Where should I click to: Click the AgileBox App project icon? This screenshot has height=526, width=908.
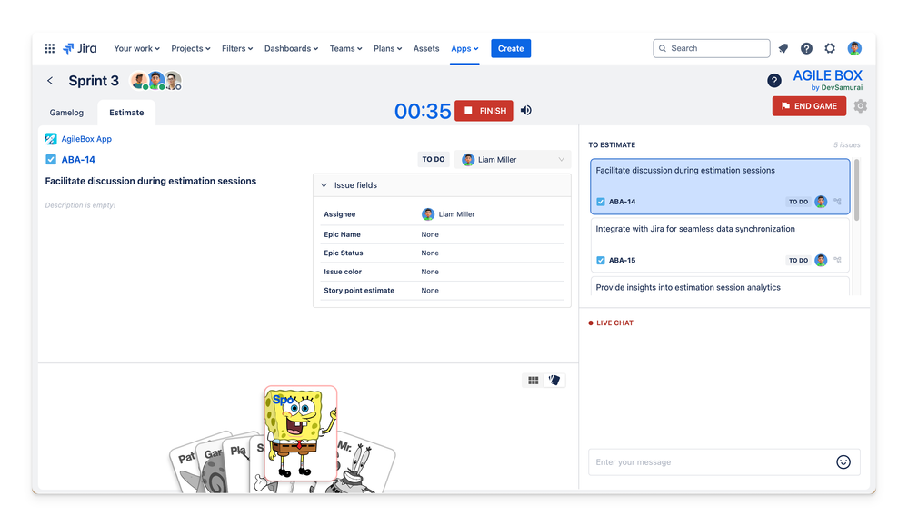point(51,139)
